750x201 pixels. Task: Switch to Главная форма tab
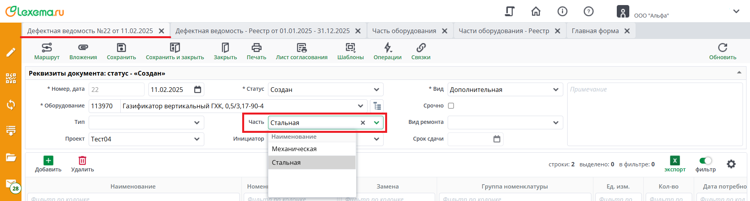click(595, 31)
